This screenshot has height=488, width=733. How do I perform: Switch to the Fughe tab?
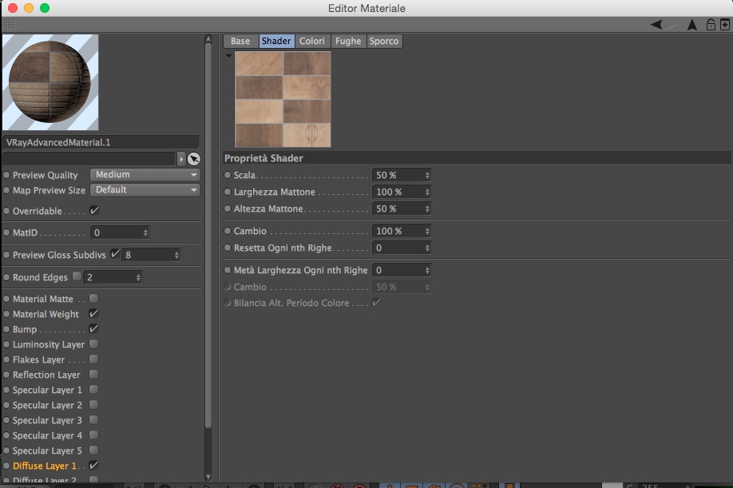pyautogui.click(x=348, y=42)
